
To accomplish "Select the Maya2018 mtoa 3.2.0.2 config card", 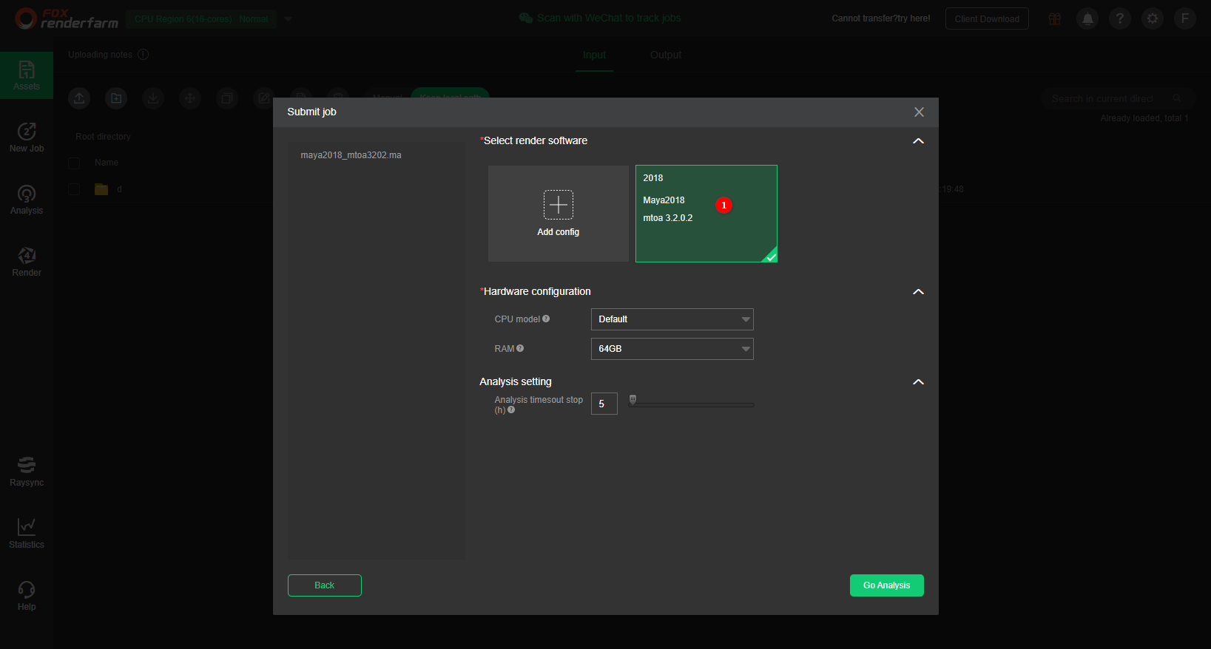I will pos(706,214).
